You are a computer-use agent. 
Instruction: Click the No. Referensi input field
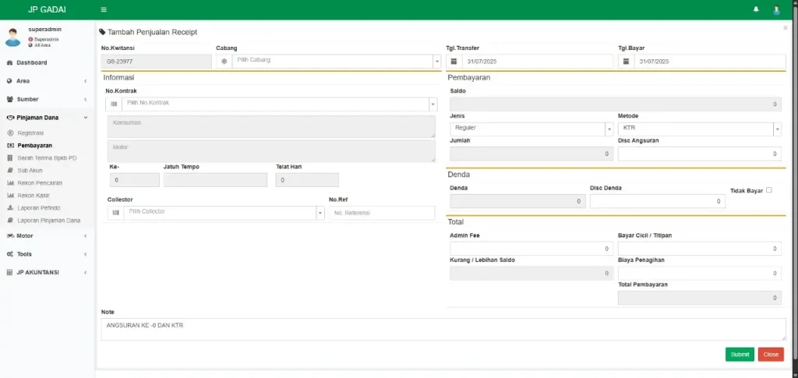(x=382, y=213)
